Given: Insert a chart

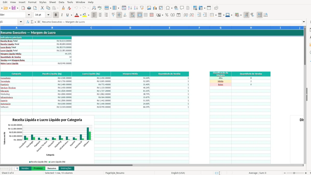Looking at the screenshot, I should click(x=155, y=8).
